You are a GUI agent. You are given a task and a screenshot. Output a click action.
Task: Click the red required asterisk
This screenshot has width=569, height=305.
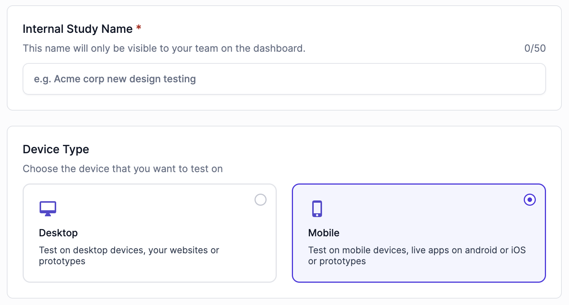pos(139,29)
